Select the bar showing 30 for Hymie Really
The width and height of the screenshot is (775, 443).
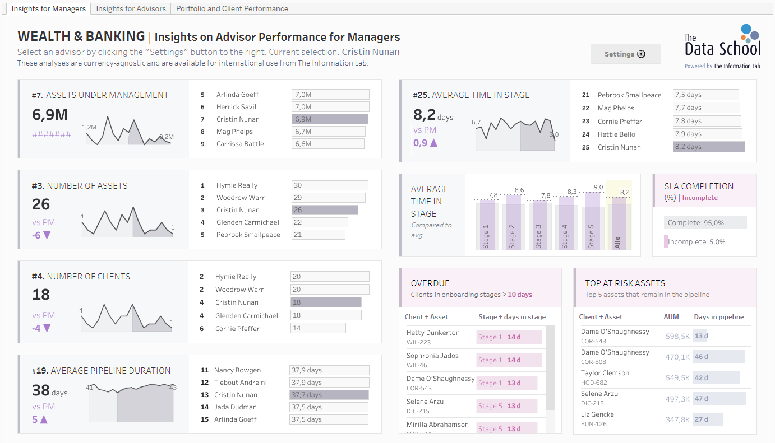pos(330,185)
